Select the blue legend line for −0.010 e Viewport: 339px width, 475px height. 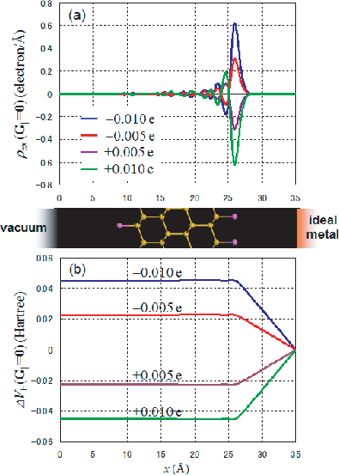pos(89,119)
